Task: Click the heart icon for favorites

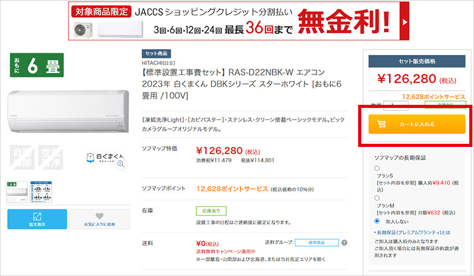Action: click(100, 216)
